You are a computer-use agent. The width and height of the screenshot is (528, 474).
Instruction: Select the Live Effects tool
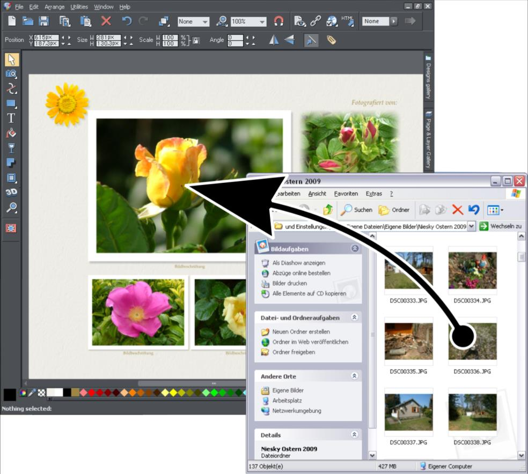point(11,229)
